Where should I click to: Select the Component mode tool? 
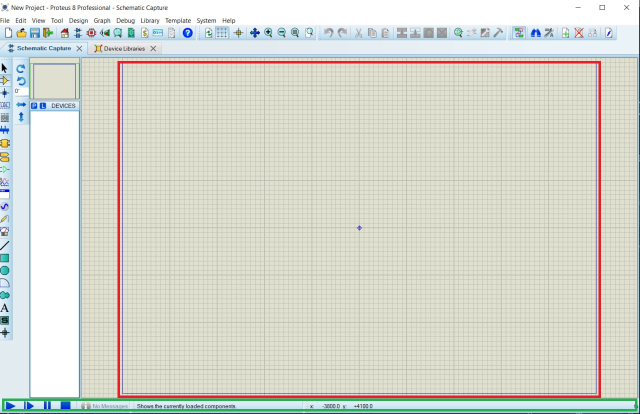tap(4, 80)
